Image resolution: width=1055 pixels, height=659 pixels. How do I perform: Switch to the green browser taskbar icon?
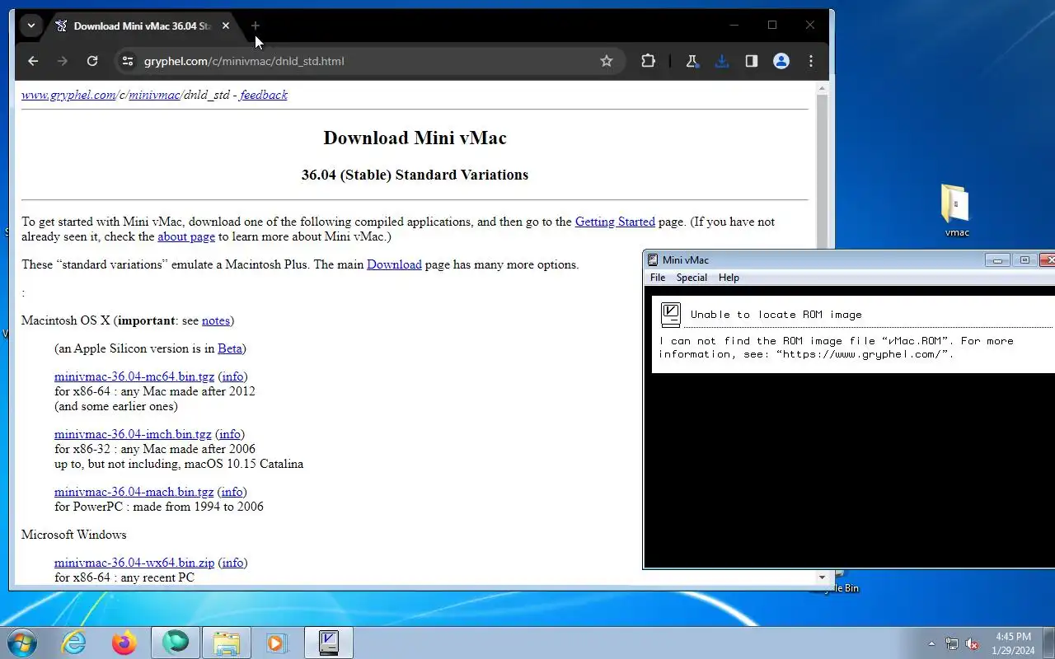point(175,643)
